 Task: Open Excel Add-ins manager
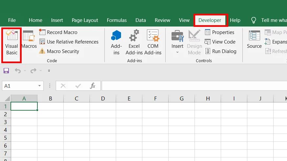tap(134, 43)
